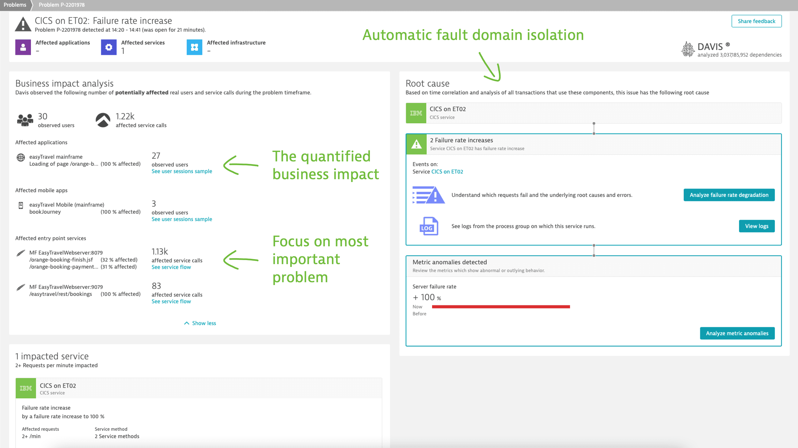798x448 pixels.
Task: Click the See user sessions sample link for easyTravel mainframe
Action: click(x=181, y=171)
